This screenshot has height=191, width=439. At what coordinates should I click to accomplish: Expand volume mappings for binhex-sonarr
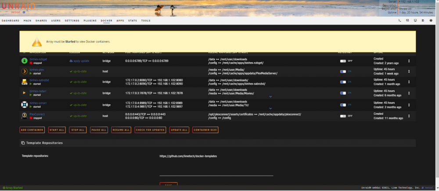[270, 108]
